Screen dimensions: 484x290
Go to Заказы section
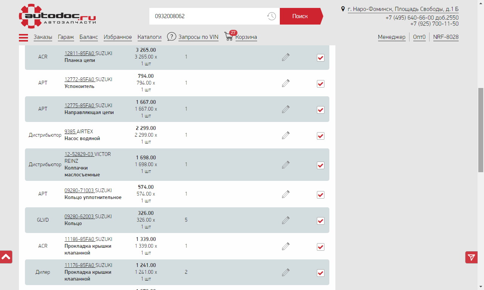(x=43, y=37)
